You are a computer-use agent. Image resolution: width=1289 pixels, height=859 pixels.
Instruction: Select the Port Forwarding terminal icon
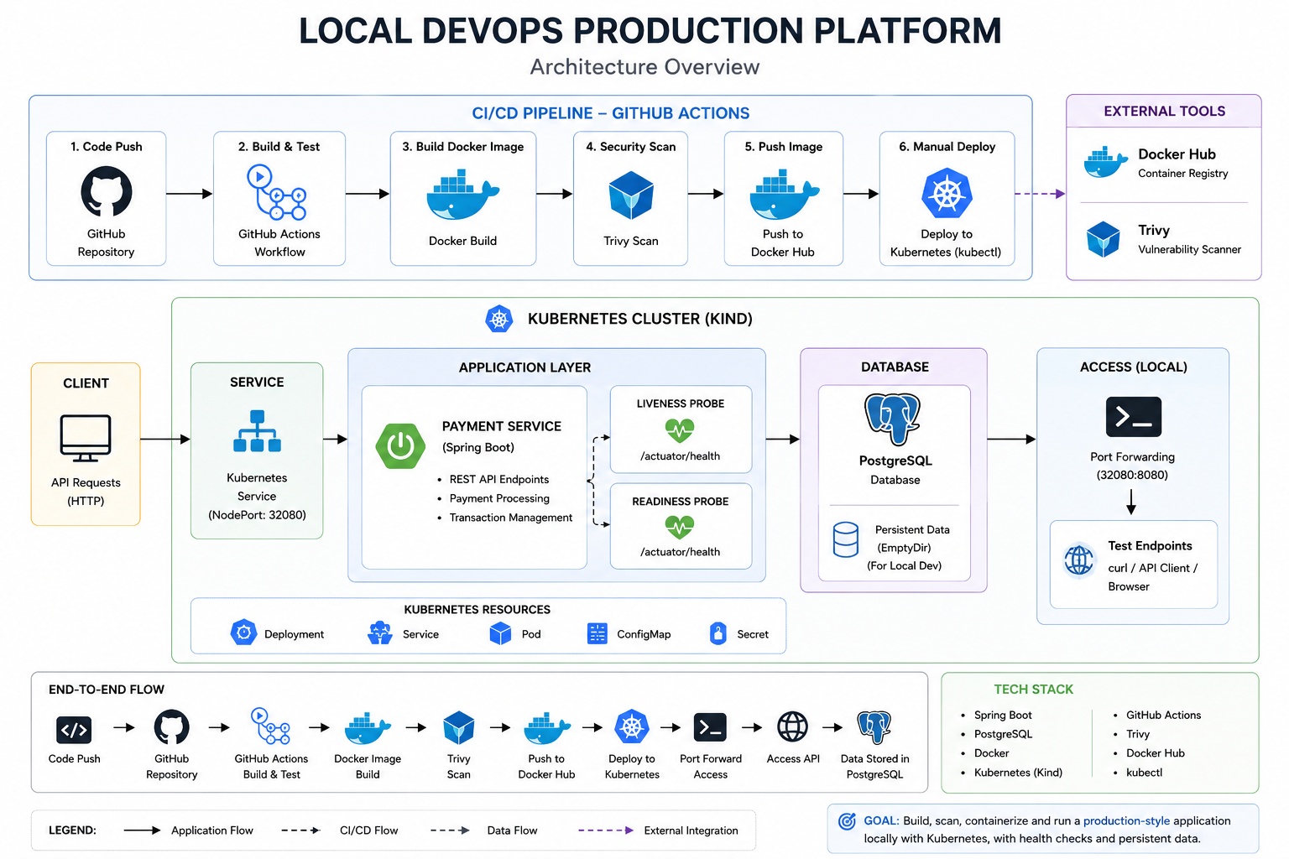point(1134,417)
